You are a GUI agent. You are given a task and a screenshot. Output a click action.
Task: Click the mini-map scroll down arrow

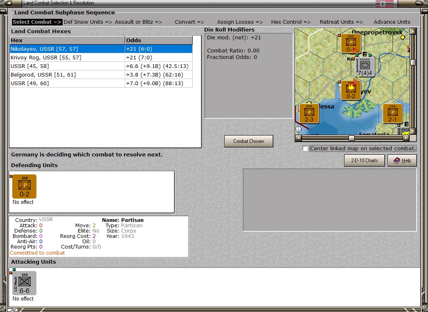click(413, 131)
